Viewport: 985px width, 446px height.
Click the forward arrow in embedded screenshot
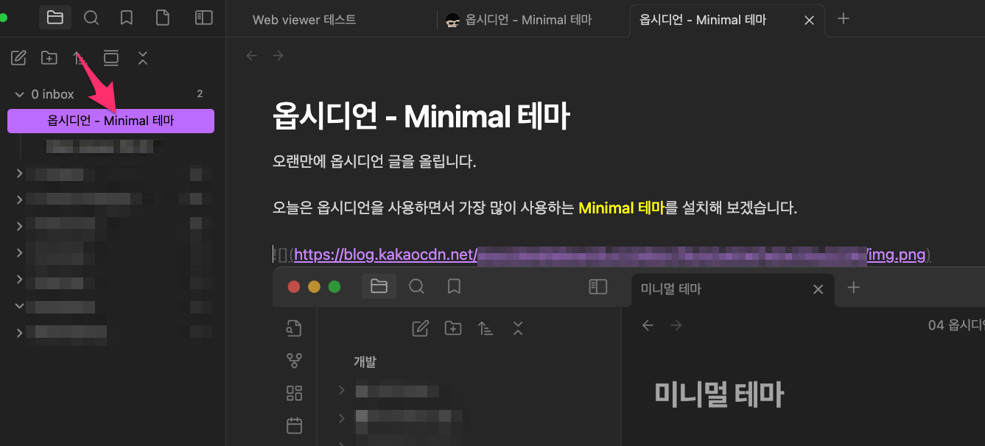[x=676, y=325]
